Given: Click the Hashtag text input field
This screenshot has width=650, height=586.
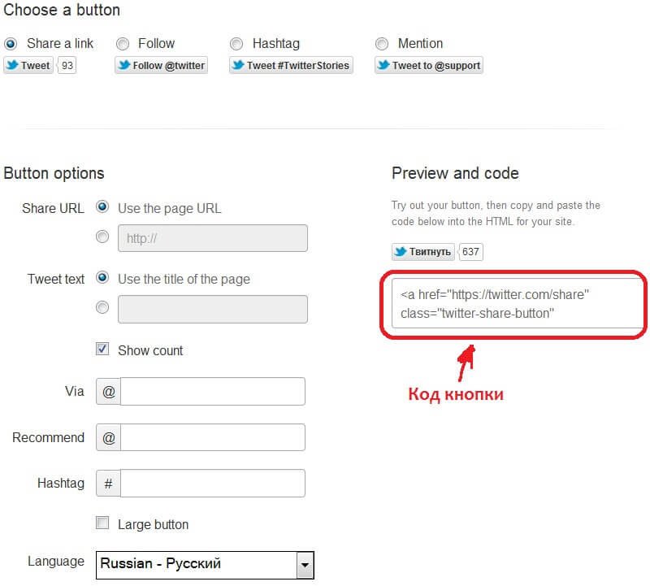Looking at the screenshot, I should pos(212,483).
